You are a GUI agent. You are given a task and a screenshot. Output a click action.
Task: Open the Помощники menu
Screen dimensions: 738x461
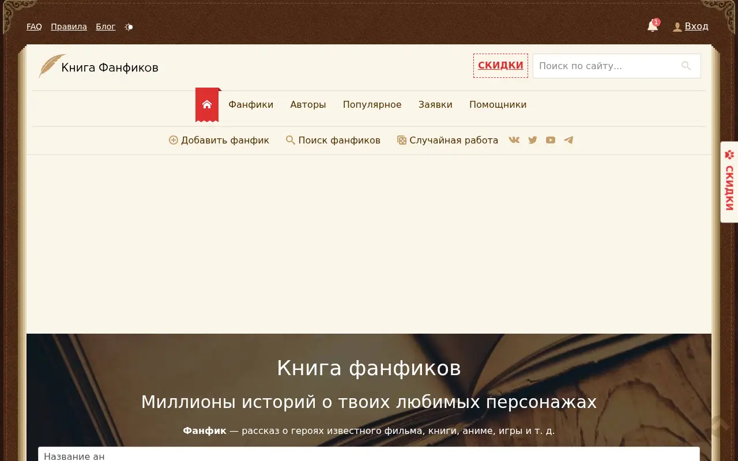pyautogui.click(x=498, y=104)
